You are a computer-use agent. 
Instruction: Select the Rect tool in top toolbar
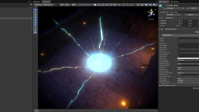click(x=111, y=5)
